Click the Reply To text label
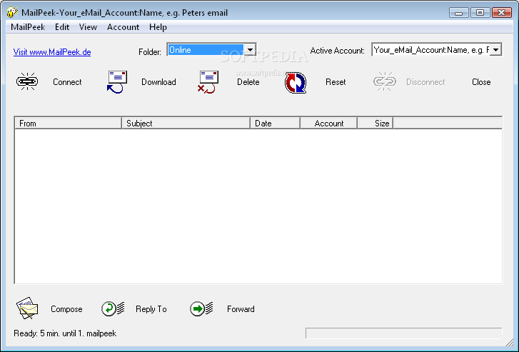The width and height of the screenshot is (519, 352). point(151,309)
